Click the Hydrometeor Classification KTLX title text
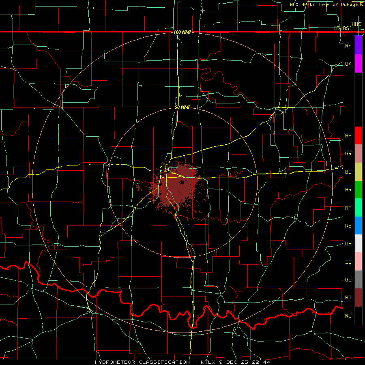This screenshot has width=365, height=365. pyautogui.click(x=182, y=362)
